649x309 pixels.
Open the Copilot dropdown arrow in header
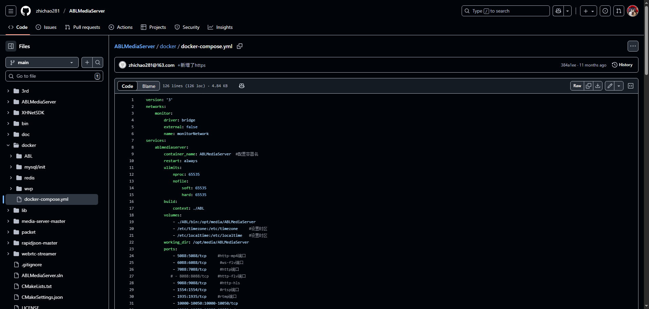point(568,11)
